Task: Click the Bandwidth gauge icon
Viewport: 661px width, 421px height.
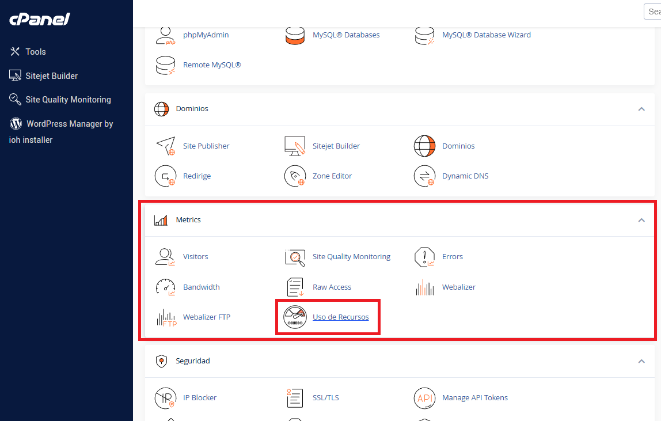Action: point(165,287)
